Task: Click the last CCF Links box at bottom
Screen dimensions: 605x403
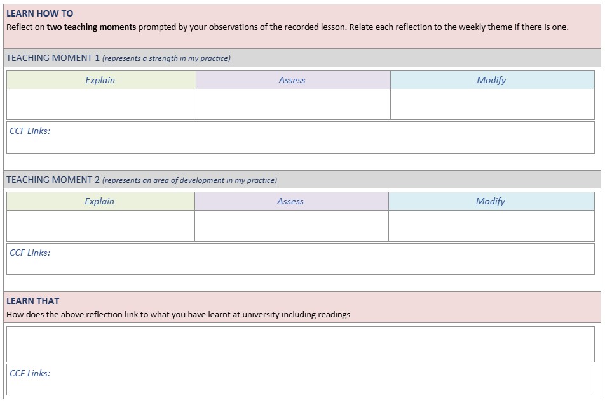Action: [x=301, y=380]
